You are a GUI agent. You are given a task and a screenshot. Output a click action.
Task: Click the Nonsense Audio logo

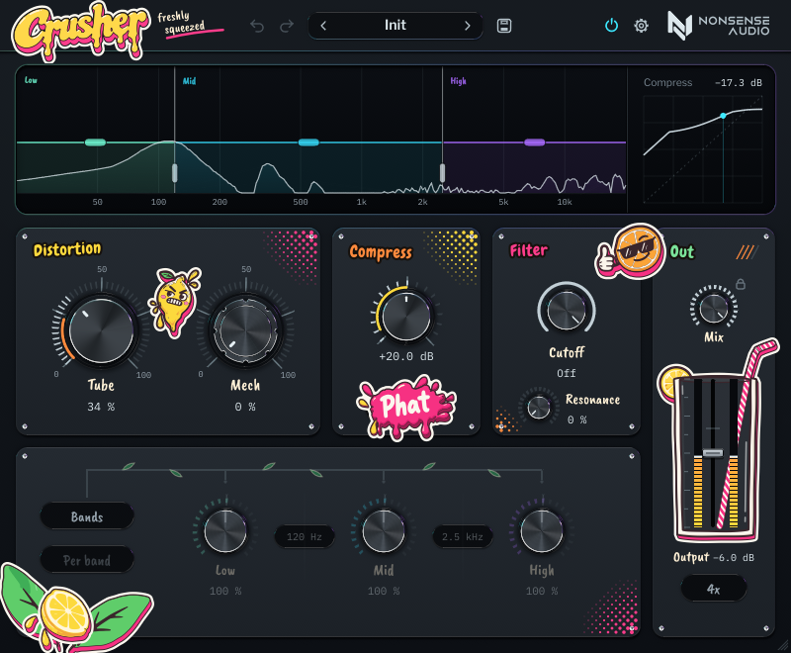pyautogui.click(x=719, y=26)
